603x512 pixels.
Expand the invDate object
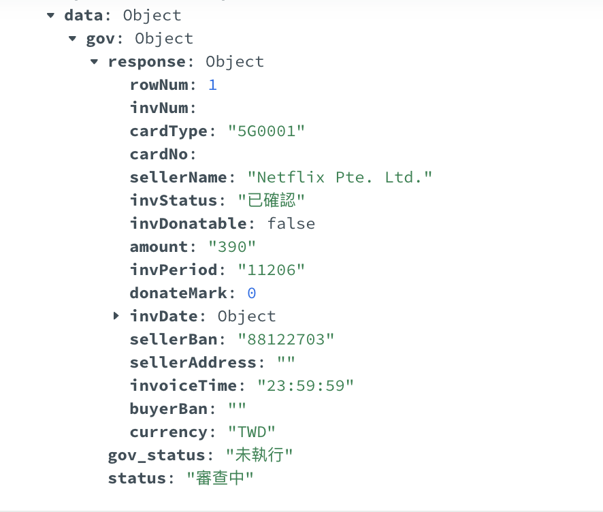coord(116,316)
